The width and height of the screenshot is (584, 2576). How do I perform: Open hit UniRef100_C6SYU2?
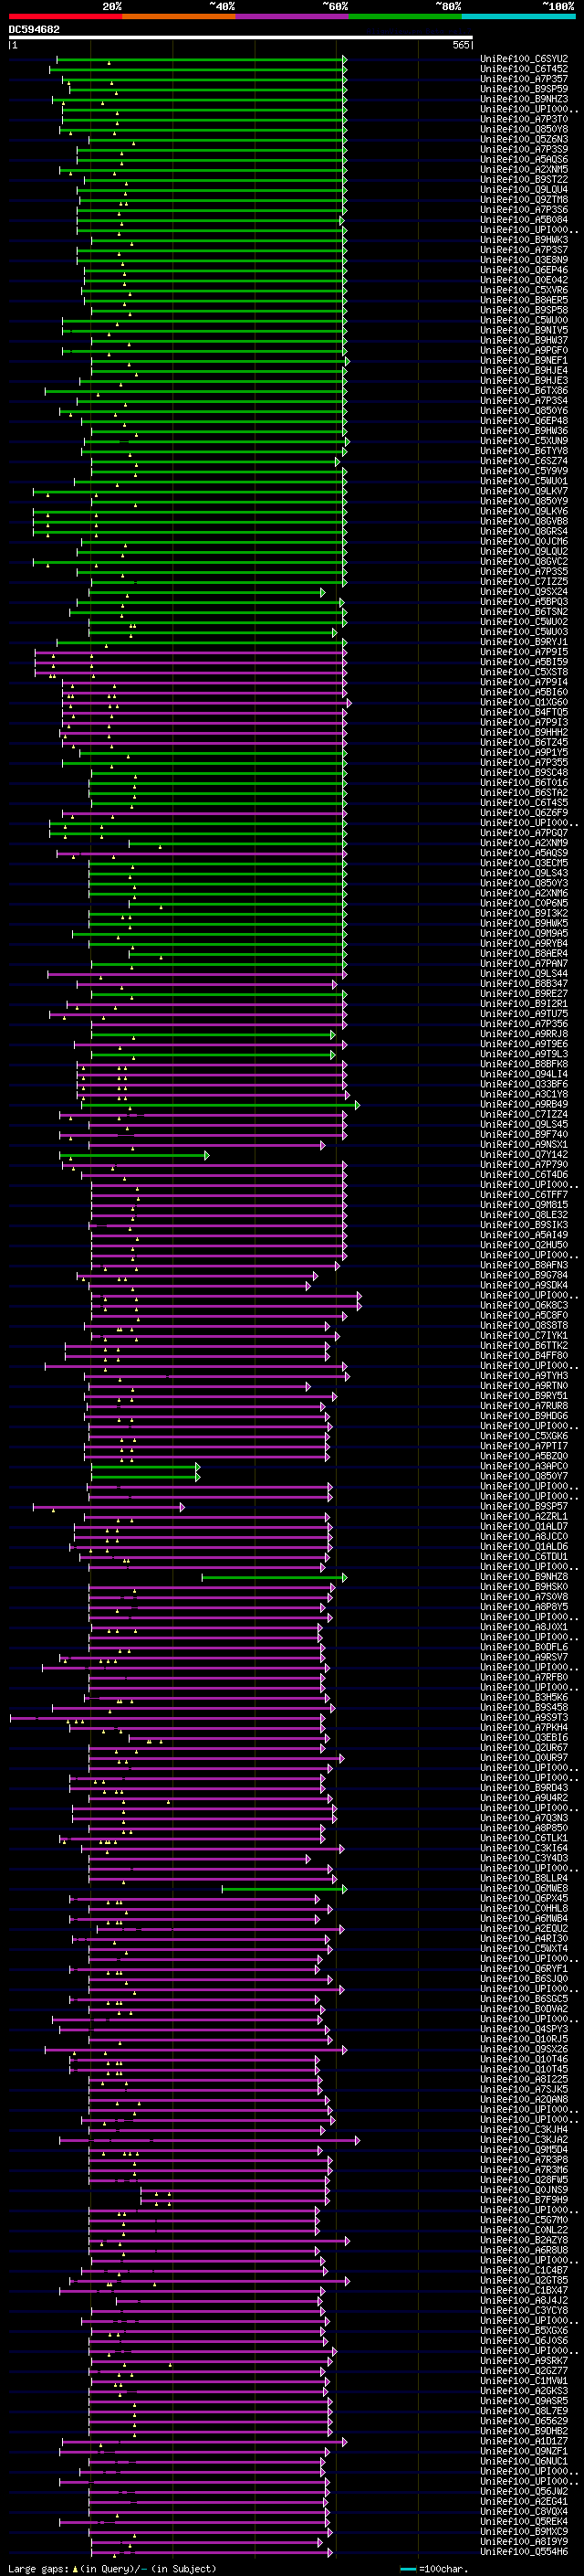point(524,59)
